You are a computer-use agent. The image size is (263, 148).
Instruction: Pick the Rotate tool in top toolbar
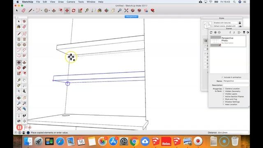tap(74, 11)
